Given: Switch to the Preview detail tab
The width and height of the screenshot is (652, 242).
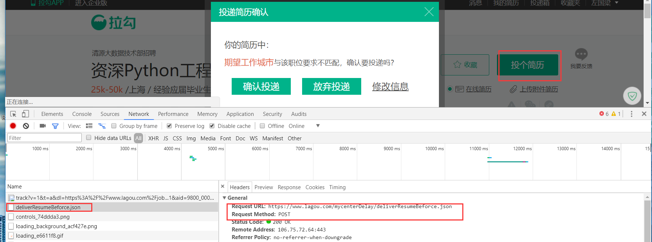Looking at the screenshot, I should tap(264, 187).
